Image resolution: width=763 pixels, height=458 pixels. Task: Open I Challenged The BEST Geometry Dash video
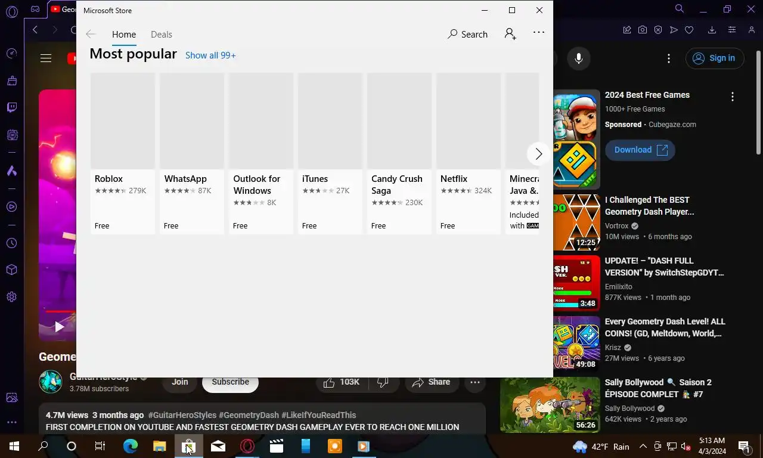click(649, 206)
